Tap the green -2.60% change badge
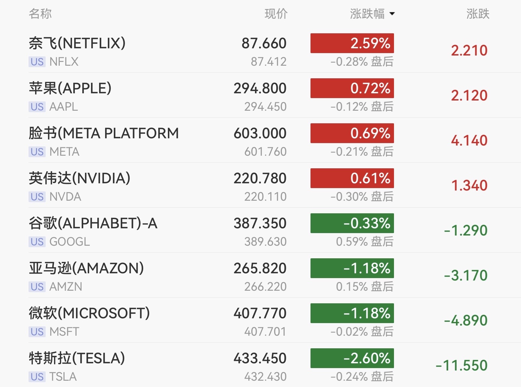 (x=352, y=358)
